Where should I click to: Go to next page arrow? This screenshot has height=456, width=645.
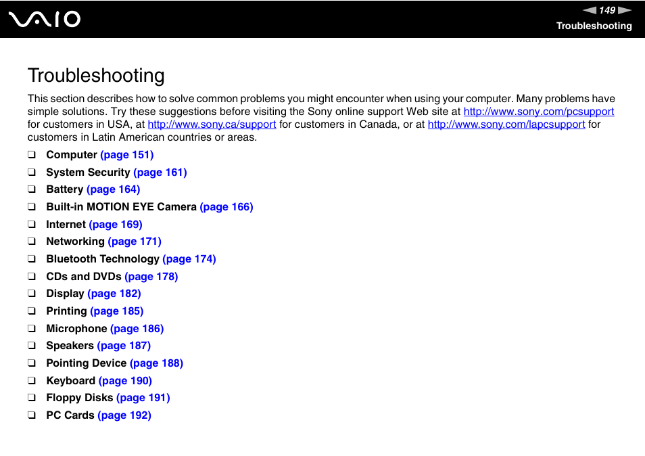point(625,10)
